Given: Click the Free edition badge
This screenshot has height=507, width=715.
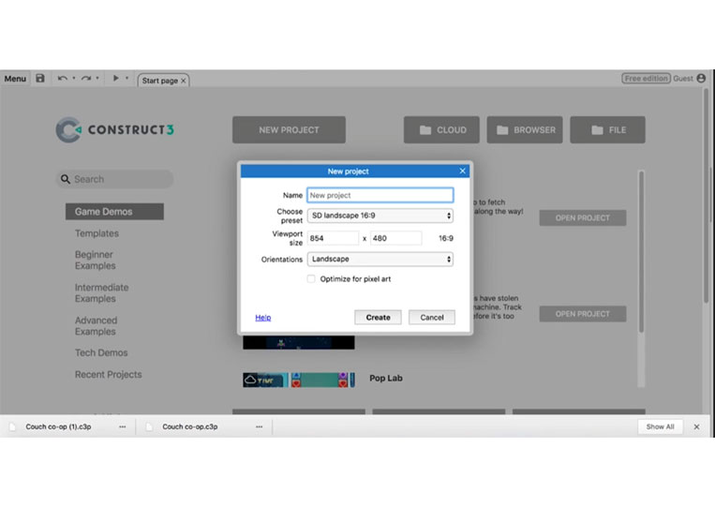Looking at the screenshot, I should point(646,79).
